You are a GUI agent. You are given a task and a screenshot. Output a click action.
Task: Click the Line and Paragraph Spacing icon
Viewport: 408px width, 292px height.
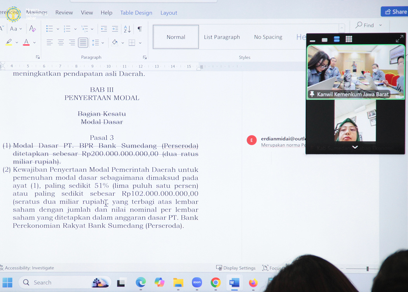95,42
